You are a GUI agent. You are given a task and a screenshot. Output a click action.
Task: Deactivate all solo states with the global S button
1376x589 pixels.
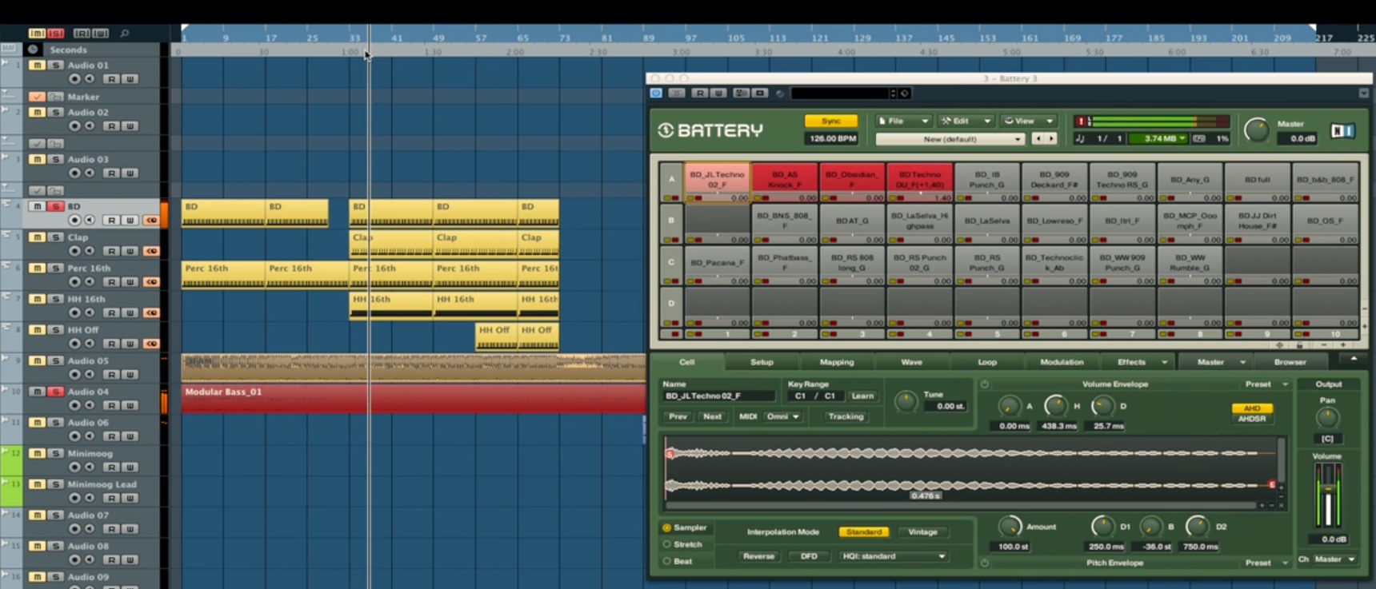pyautogui.click(x=55, y=33)
